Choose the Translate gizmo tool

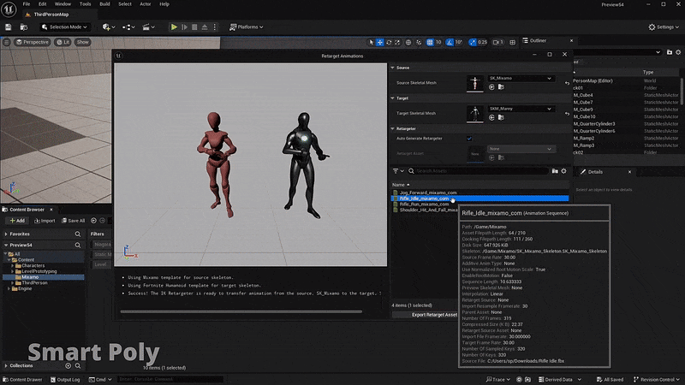pos(380,42)
